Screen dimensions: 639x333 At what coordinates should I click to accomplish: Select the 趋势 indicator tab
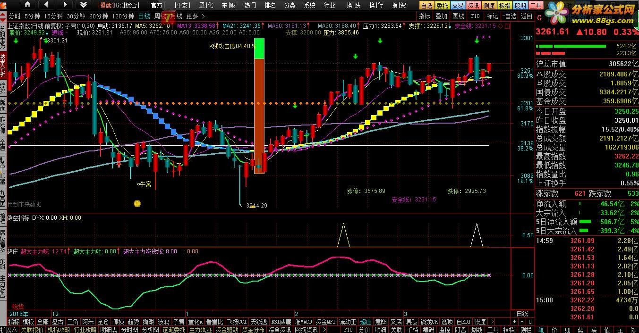(x=134, y=322)
